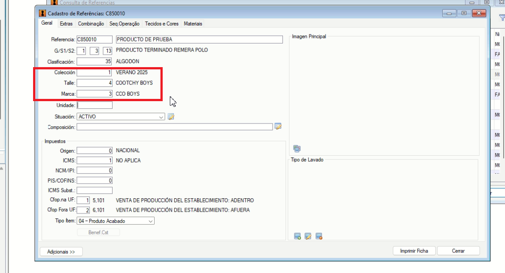
Task: Click the Cfop Fora UF code field
Action: point(83,210)
